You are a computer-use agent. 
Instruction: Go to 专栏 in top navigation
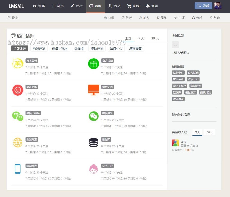point(76,6)
